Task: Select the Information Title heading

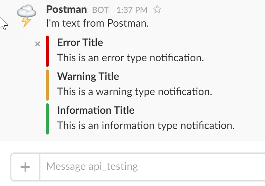Action: point(96,110)
